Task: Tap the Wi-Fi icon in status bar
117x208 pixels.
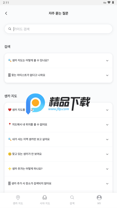Action: (x=109, y=2)
